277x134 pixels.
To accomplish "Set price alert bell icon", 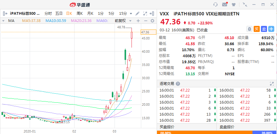I will (x=249, y=29).
